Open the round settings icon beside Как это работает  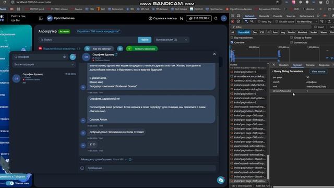120,49
